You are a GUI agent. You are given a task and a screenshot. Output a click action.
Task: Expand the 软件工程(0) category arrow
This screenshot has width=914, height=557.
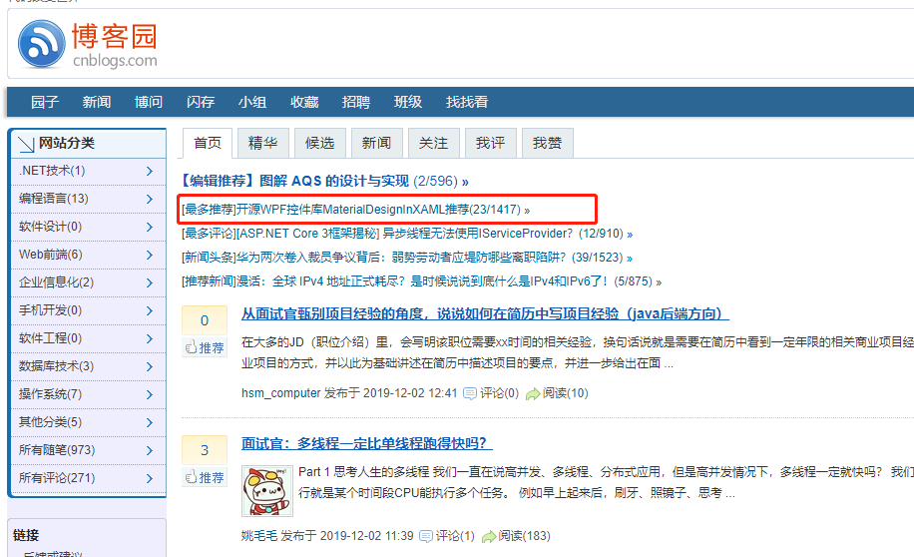tap(150, 338)
